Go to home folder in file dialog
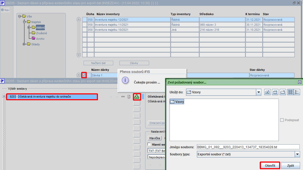This screenshot has height=170, width=303. (x=275, y=92)
